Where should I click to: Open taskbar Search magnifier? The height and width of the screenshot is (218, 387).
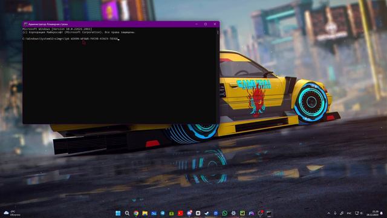click(x=127, y=213)
